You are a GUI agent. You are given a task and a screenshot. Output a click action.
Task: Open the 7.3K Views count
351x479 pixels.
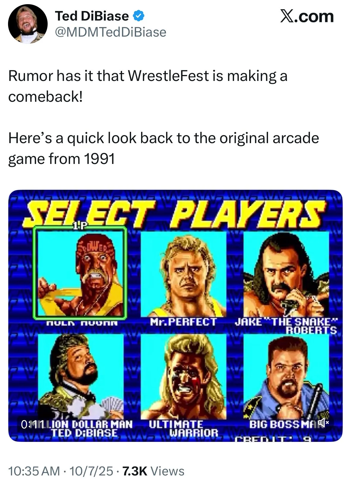coord(153,471)
